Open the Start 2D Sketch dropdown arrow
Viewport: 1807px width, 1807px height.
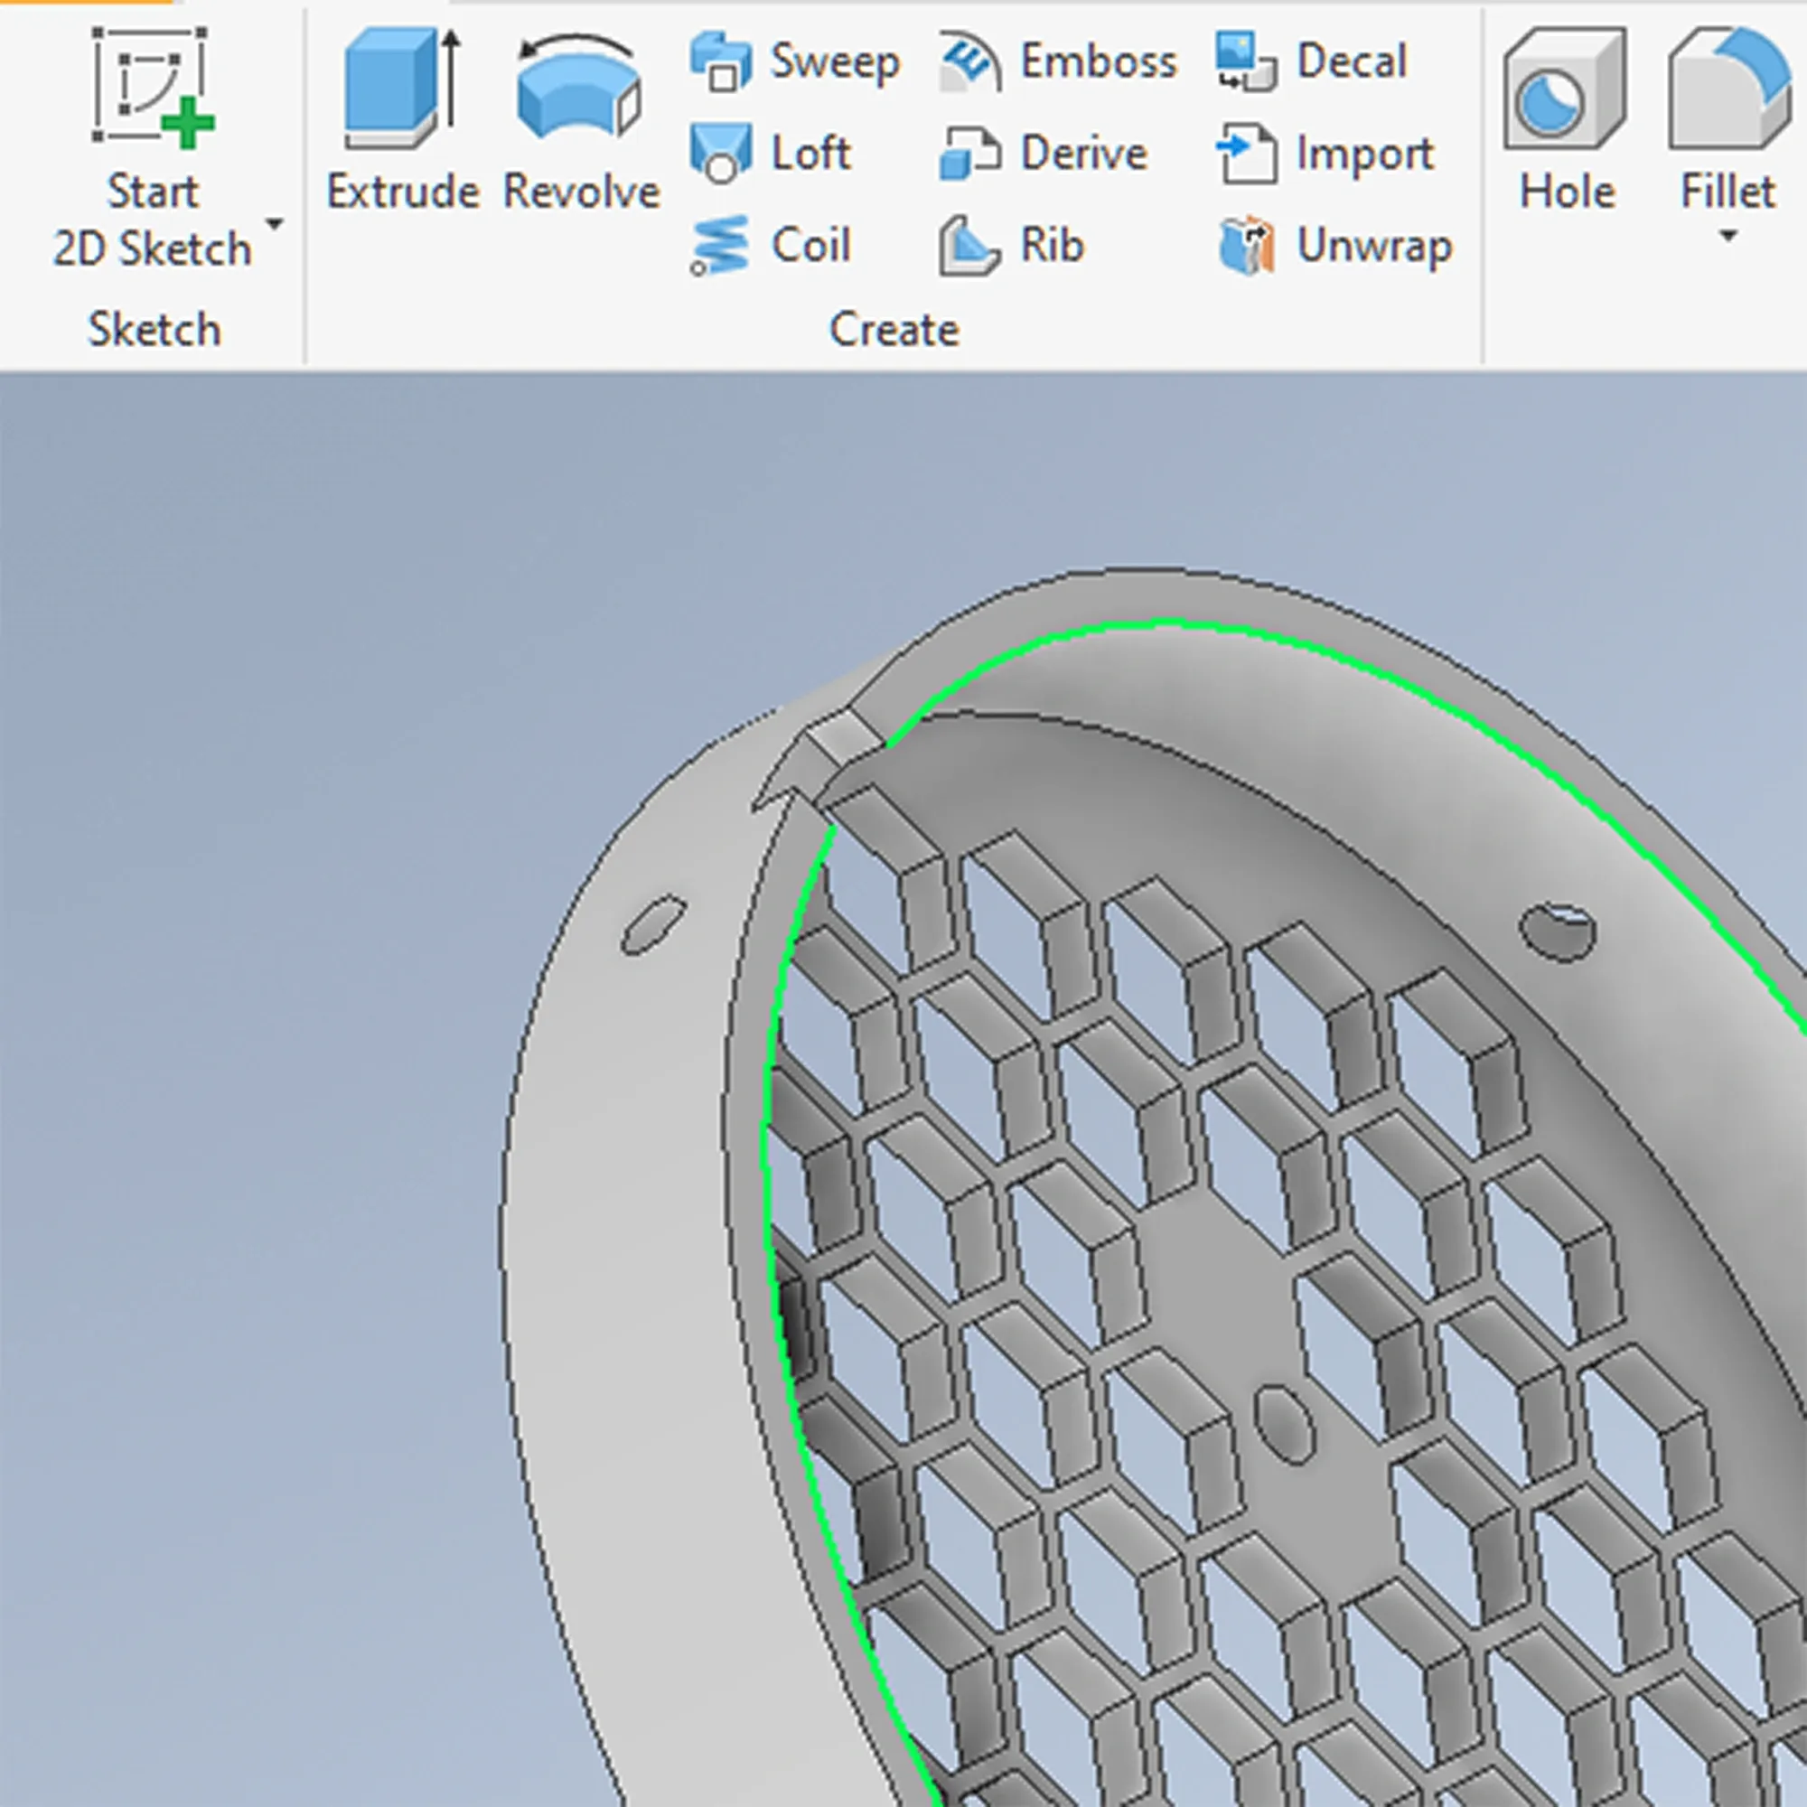click(274, 224)
